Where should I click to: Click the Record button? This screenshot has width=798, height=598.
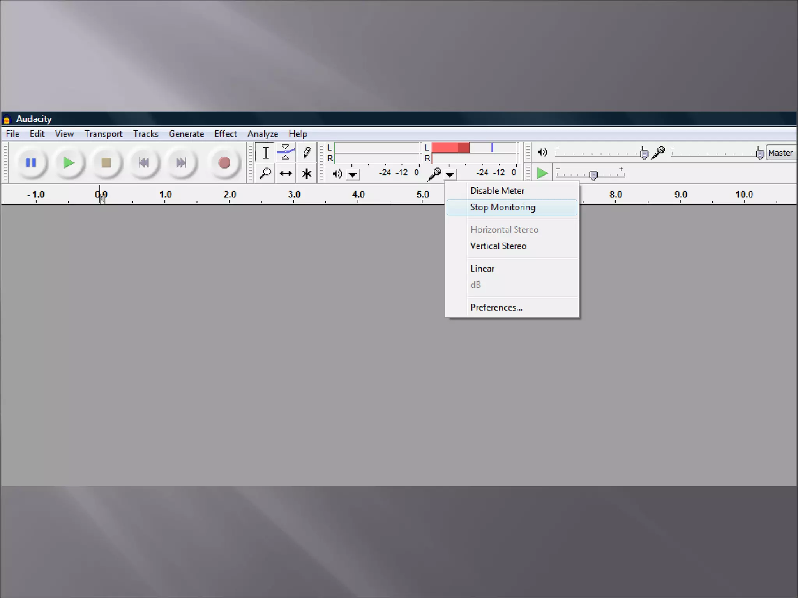(x=224, y=162)
